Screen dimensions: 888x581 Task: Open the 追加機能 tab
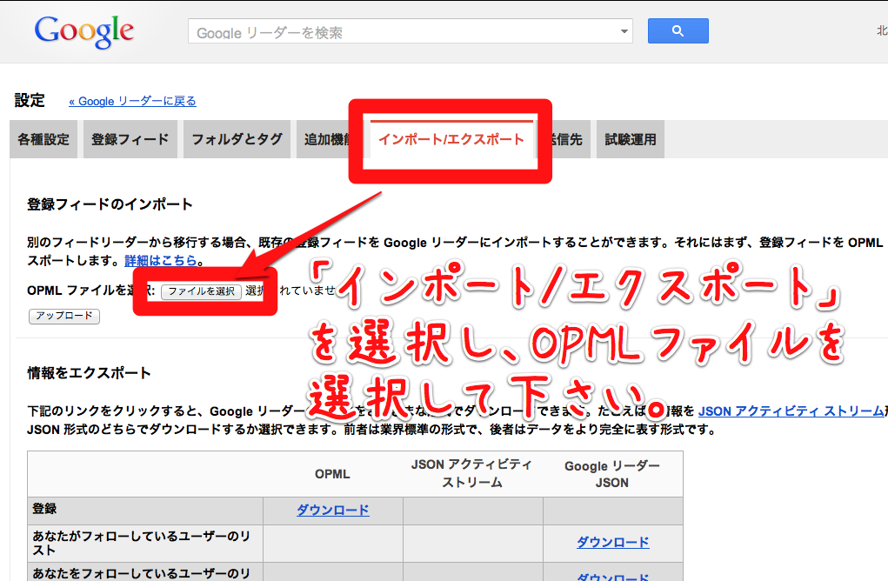(x=323, y=139)
